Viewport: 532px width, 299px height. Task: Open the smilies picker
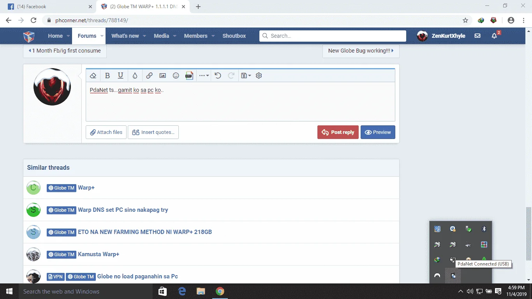pyautogui.click(x=176, y=76)
